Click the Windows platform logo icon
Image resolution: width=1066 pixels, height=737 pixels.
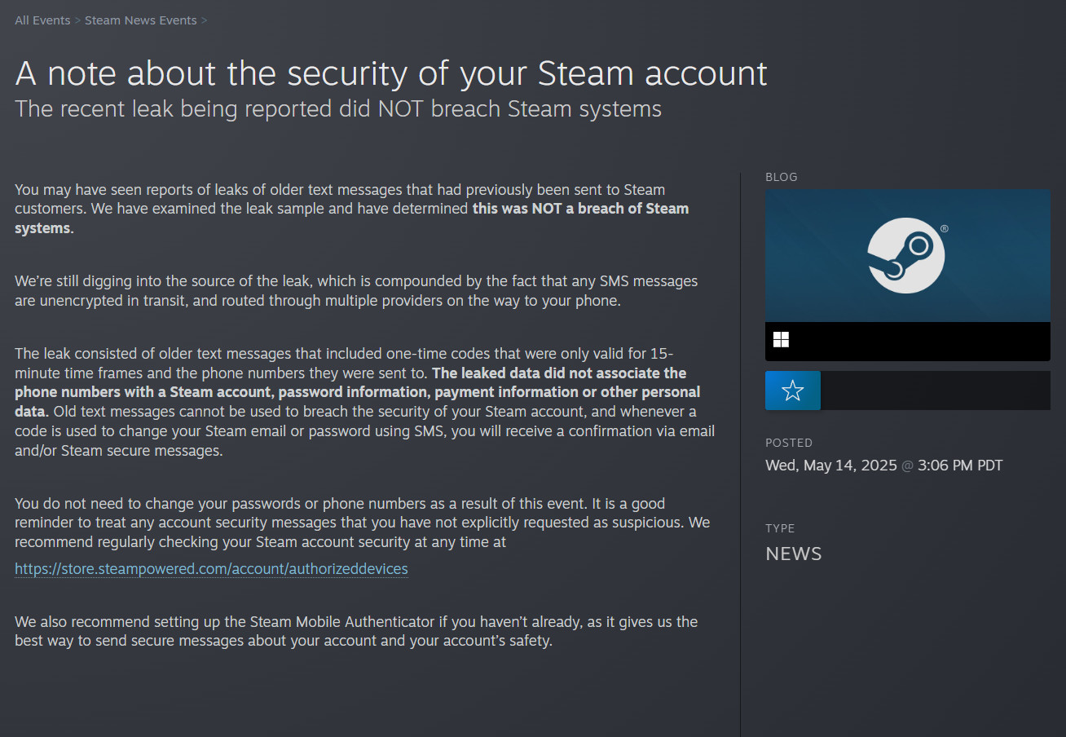pyautogui.click(x=781, y=340)
